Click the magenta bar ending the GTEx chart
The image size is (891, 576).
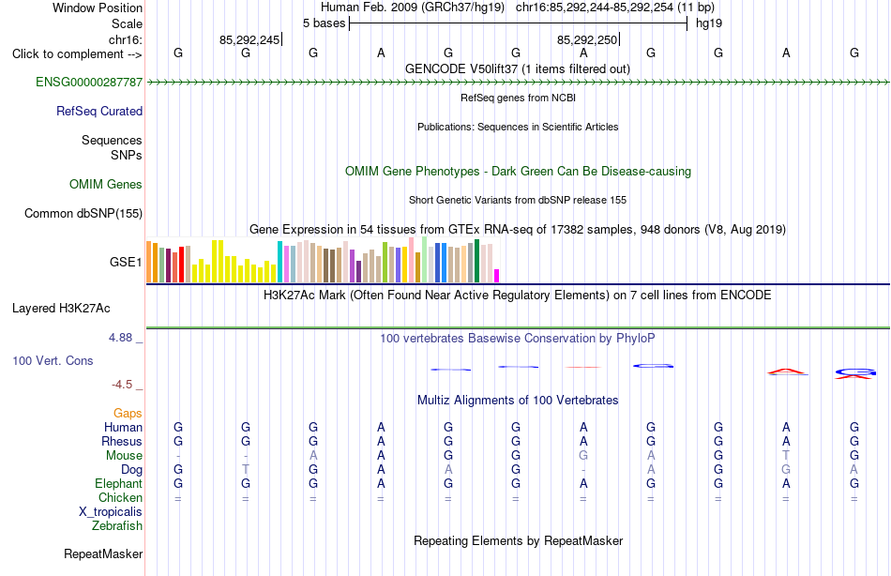(497, 276)
